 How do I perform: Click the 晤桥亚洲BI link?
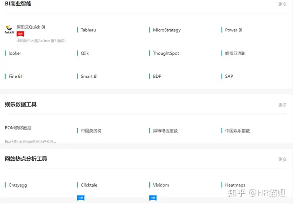pyautogui.click(x=235, y=53)
